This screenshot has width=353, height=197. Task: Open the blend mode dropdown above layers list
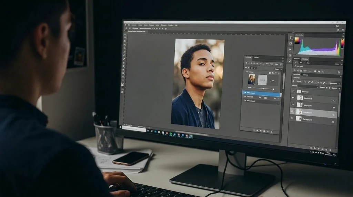[308, 86]
